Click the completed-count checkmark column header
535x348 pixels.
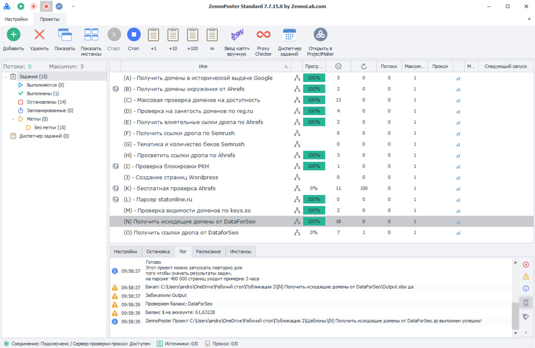tap(338, 66)
